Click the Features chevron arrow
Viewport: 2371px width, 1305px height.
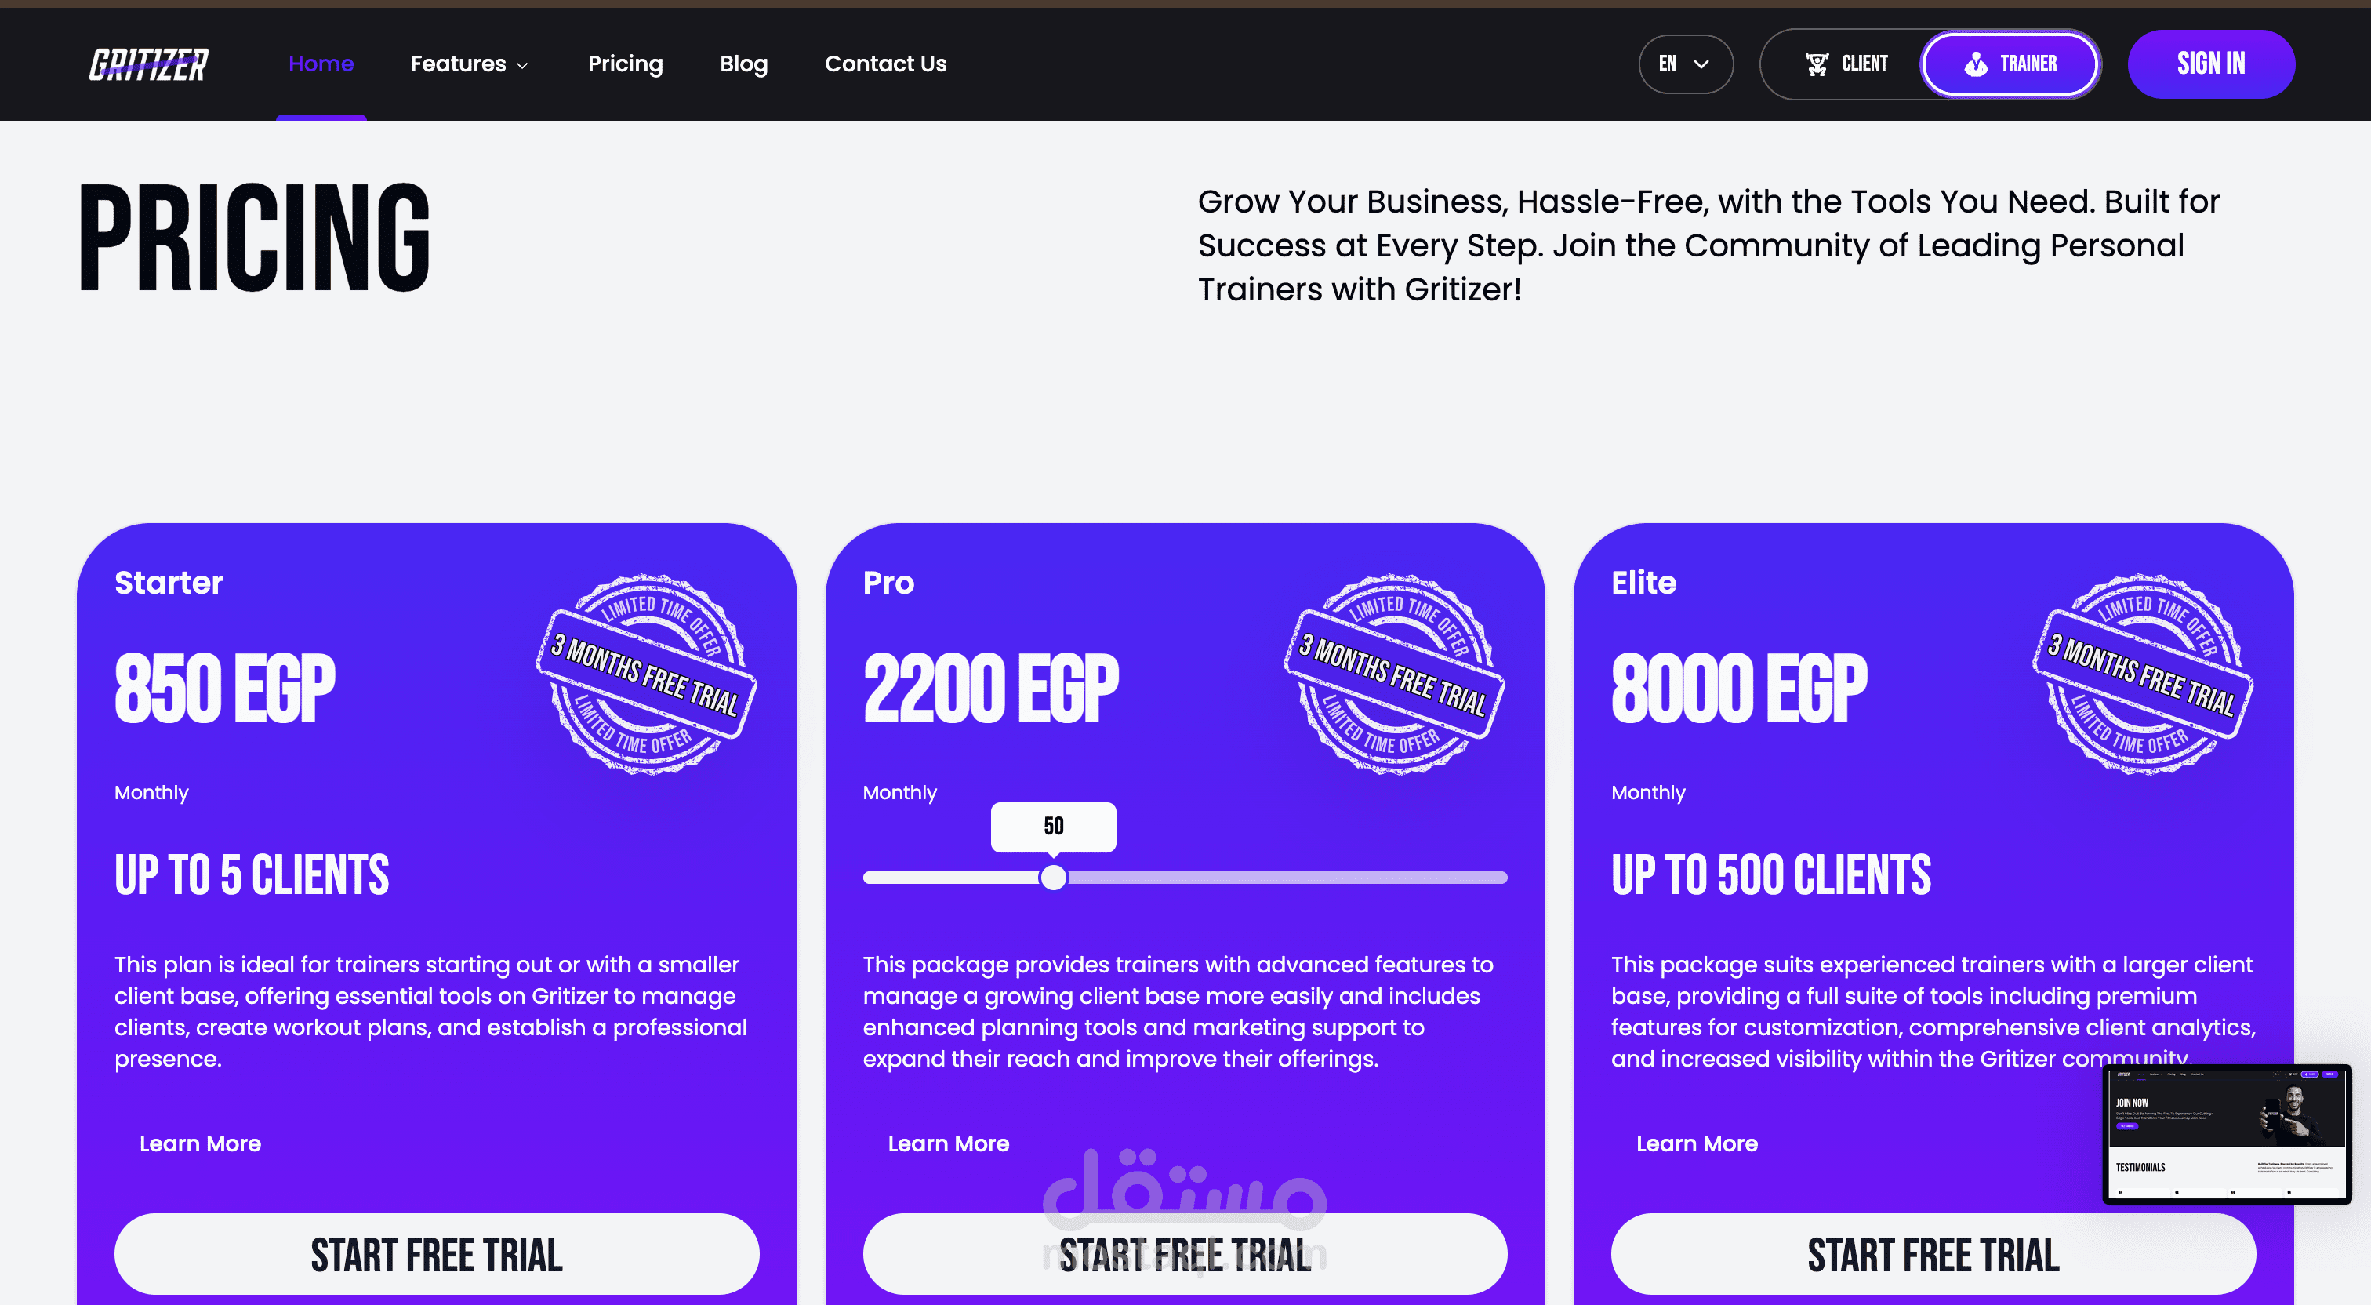click(x=522, y=65)
